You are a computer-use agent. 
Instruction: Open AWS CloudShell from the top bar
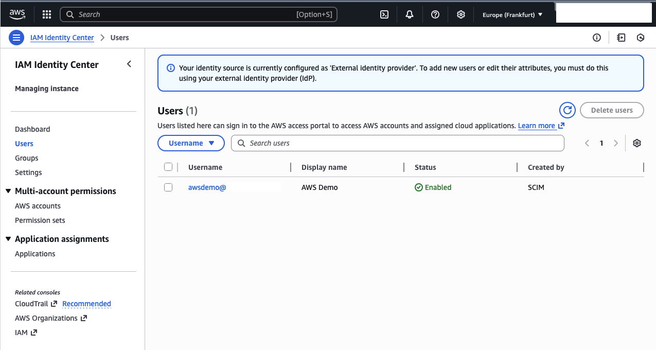(x=384, y=14)
